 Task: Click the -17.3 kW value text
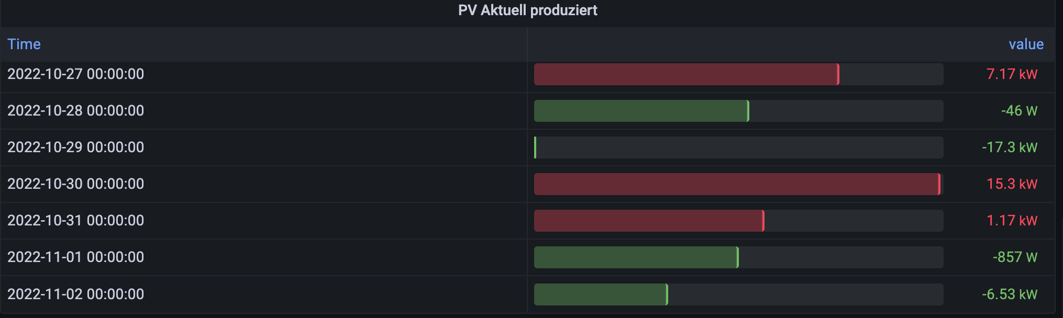pyautogui.click(x=1009, y=147)
